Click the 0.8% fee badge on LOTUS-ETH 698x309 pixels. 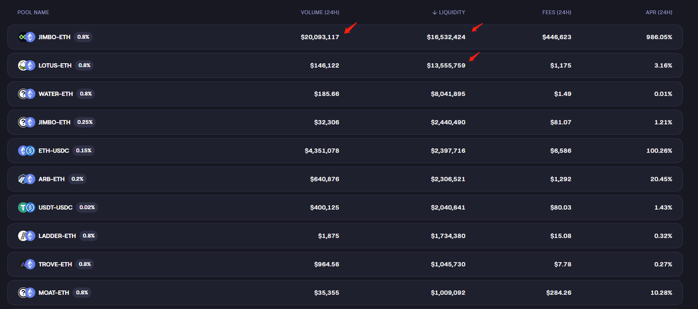point(85,65)
